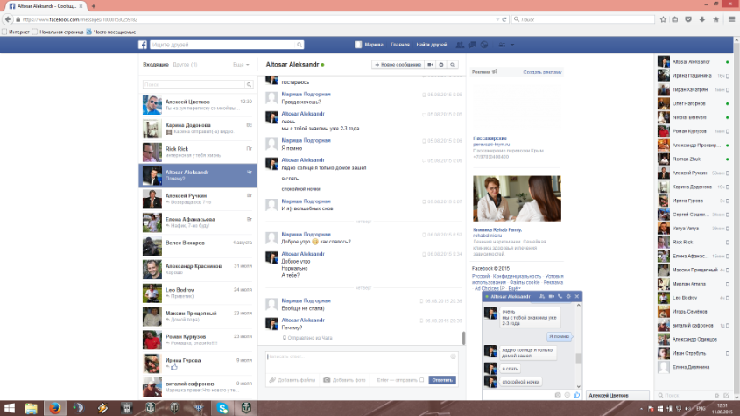
Task: Go to Главная in the header
Action: pyautogui.click(x=399, y=45)
